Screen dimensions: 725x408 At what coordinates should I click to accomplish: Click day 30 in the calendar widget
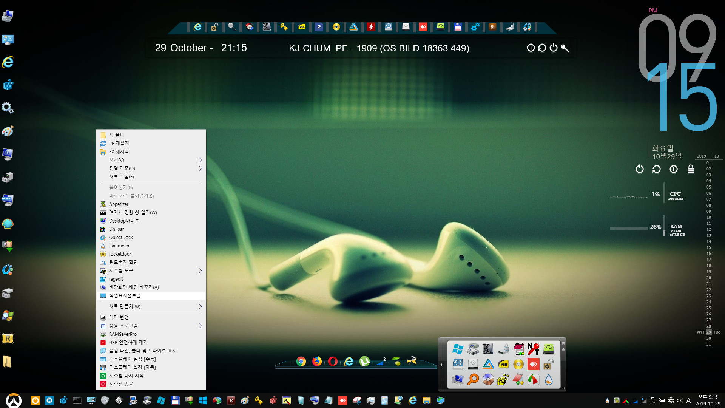click(x=708, y=338)
